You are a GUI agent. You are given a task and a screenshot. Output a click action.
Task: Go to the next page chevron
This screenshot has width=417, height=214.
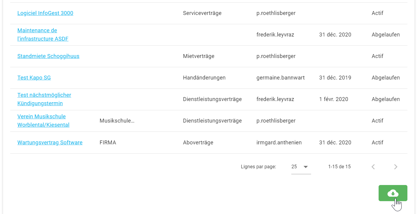click(x=396, y=167)
